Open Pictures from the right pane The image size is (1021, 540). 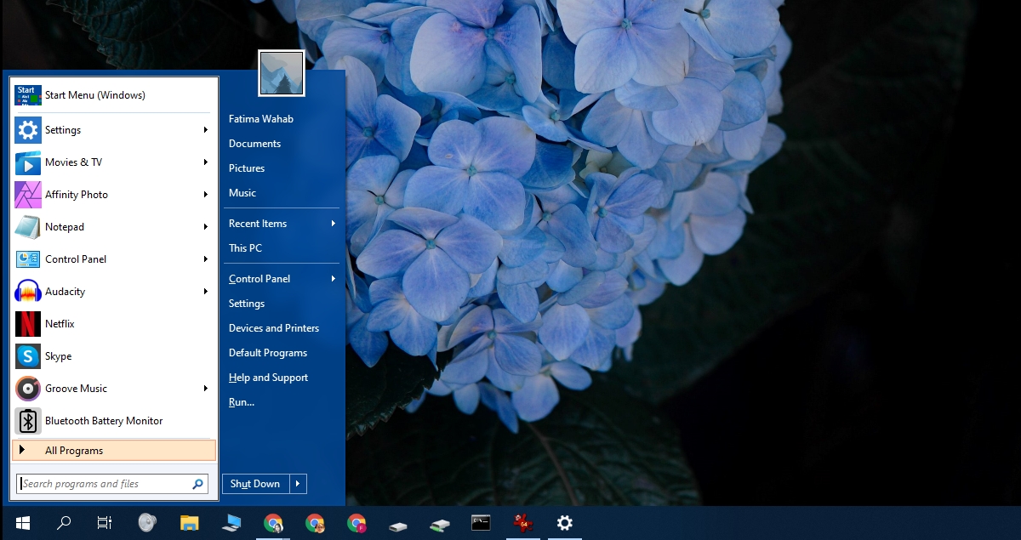click(247, 168)
